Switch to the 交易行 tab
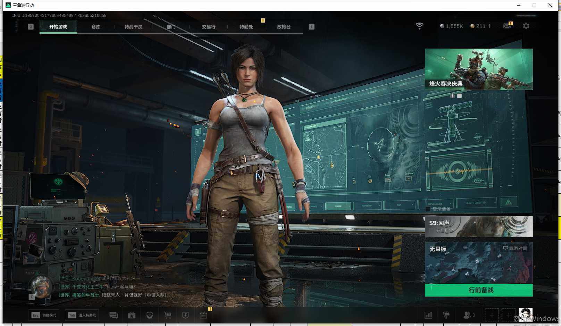This screenshot has height=326, width=561. [209, 27]
